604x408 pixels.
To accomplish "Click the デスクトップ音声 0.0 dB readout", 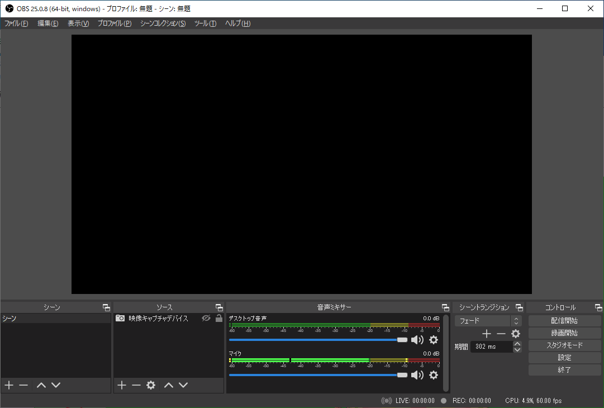I will pos(431,318).
